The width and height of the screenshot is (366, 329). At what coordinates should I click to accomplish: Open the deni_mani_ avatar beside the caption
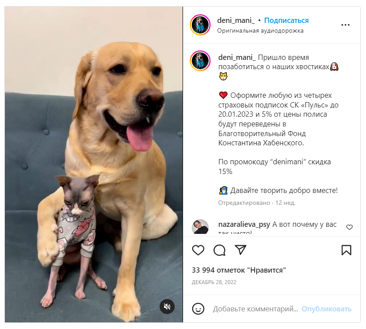tap(200, 61)
